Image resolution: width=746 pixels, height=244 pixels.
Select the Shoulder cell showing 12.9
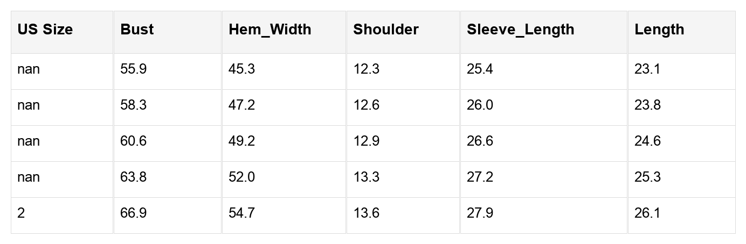click(x=367, y=141)
